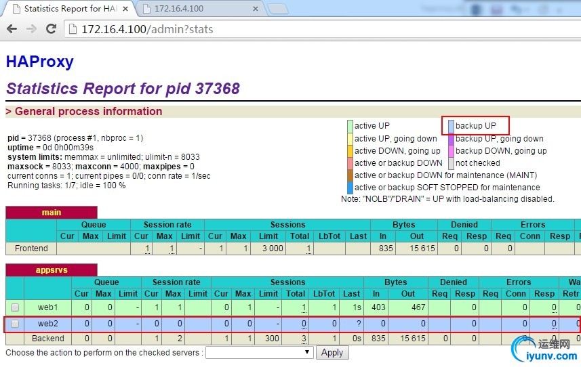581x367 pixels.
Task: Click the main proxy name link
Action: coord(52,213)
